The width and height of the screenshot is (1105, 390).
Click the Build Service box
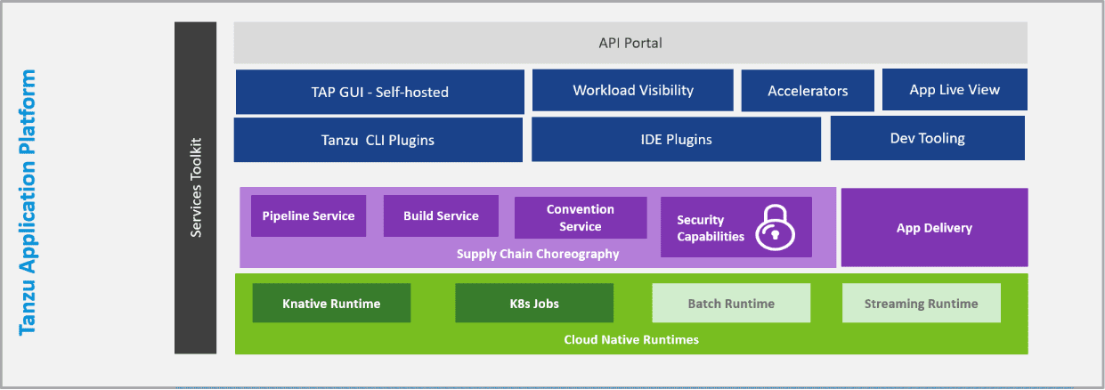441,215
